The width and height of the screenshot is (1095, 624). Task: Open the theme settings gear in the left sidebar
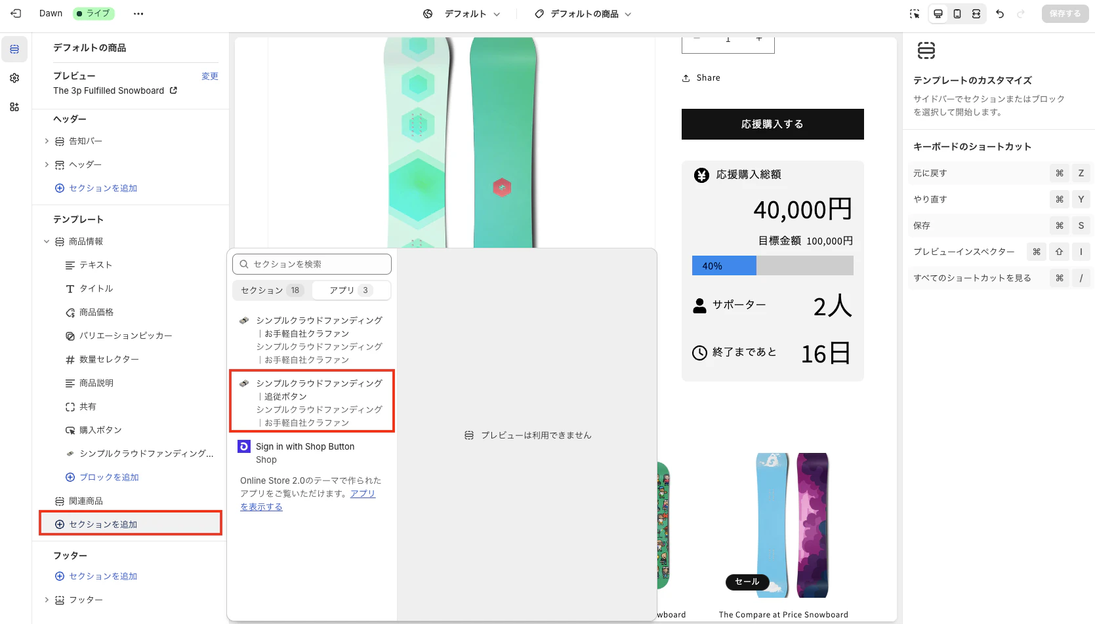tap(14, 77)
